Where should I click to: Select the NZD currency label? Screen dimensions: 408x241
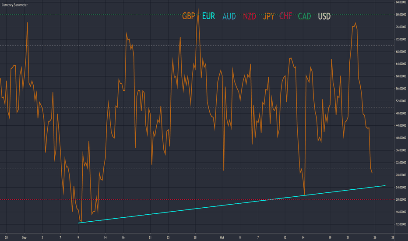250,16
